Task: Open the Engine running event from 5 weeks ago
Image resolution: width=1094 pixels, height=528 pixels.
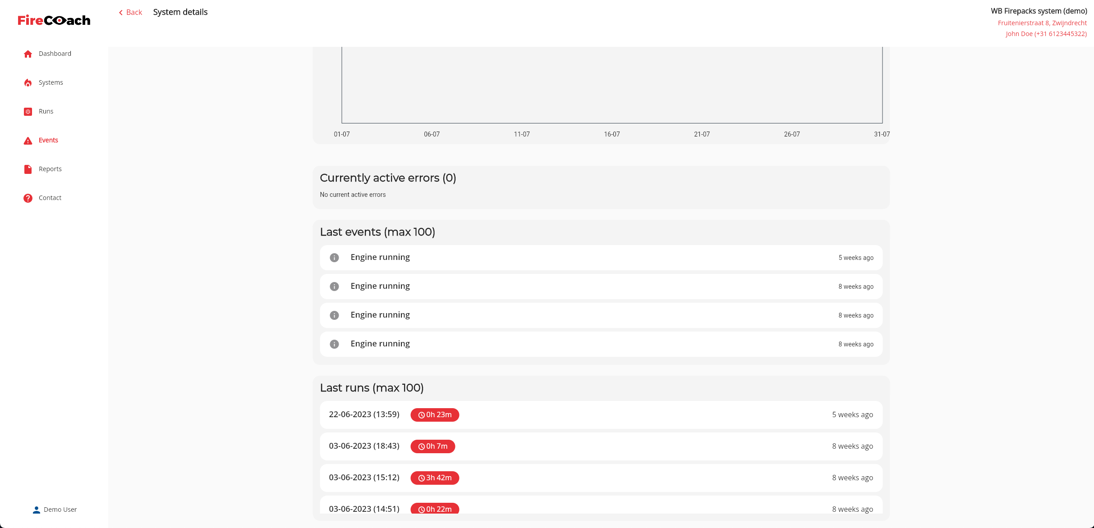Action: click(601, 258)
